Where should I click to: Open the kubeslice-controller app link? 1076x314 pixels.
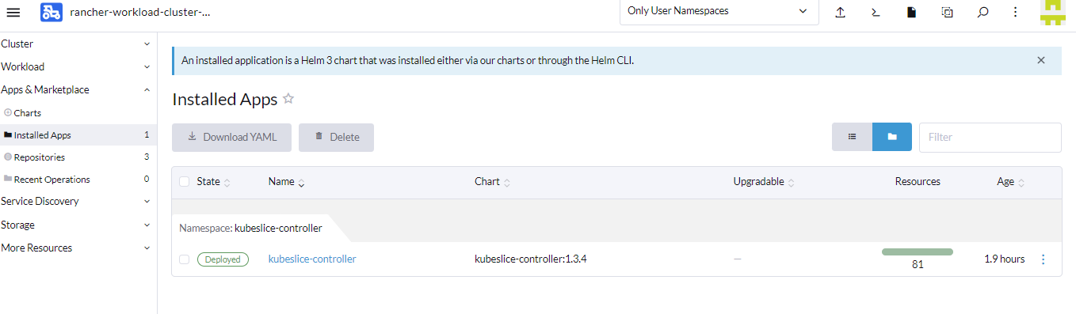(x=312, y=259)
